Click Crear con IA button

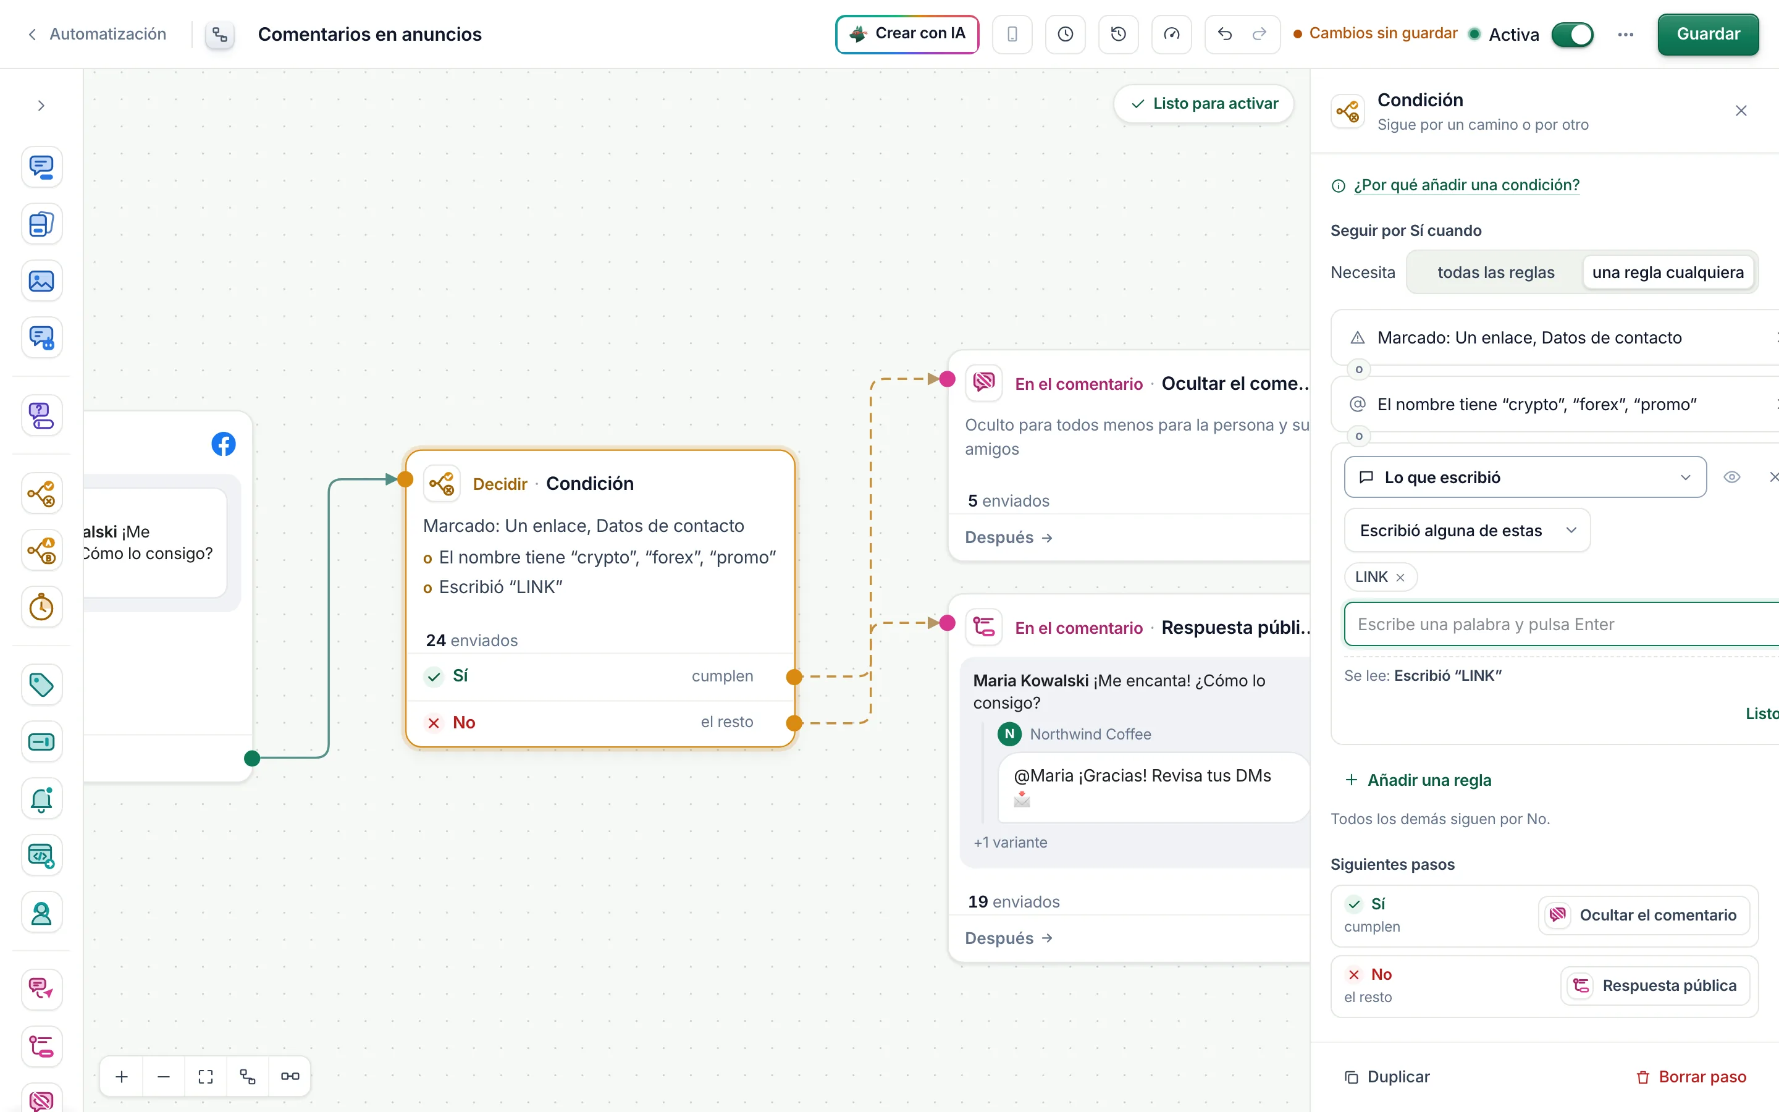(907, 34)
